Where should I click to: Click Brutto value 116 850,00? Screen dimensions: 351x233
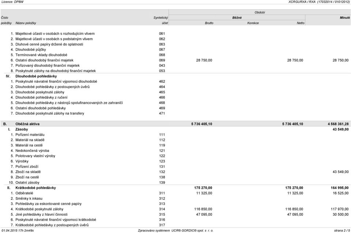click(203, 209)
